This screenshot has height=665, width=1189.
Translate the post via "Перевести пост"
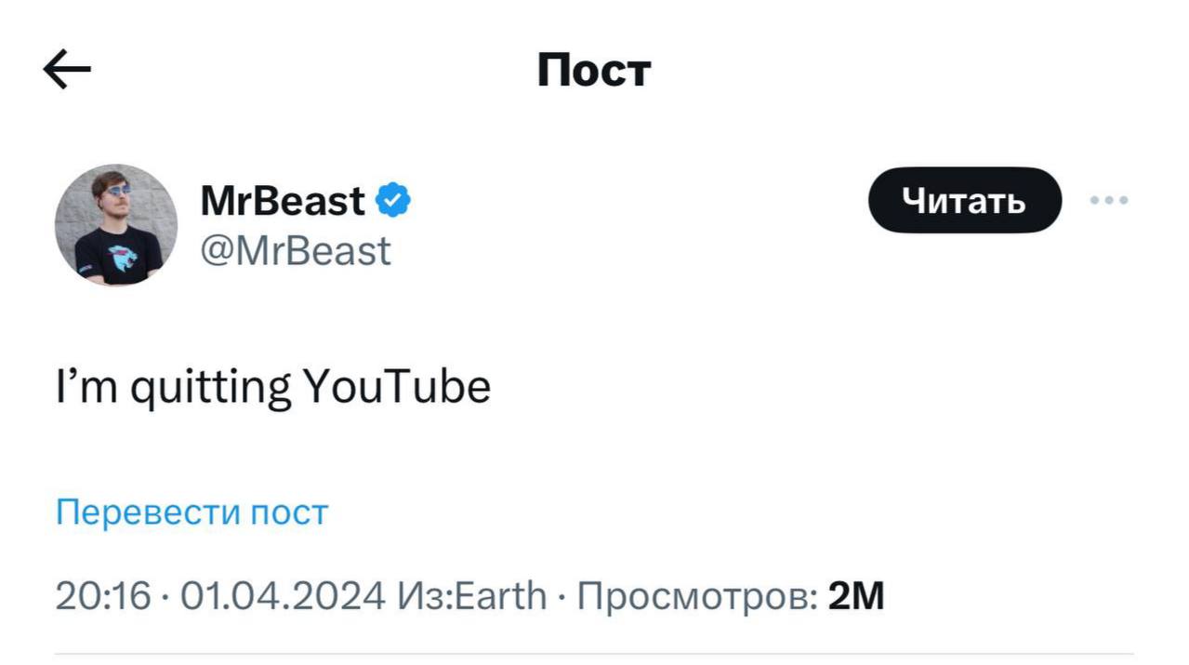coord(192,512)
